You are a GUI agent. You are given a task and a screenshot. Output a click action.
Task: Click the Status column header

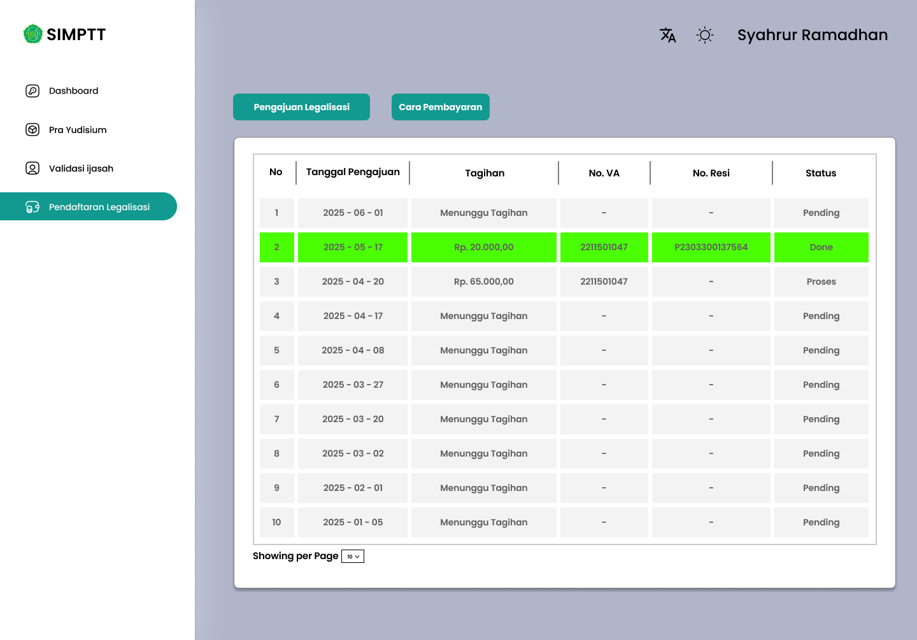point(821,173)
